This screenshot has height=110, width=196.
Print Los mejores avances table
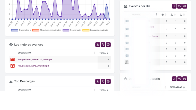tap(108, 45)
